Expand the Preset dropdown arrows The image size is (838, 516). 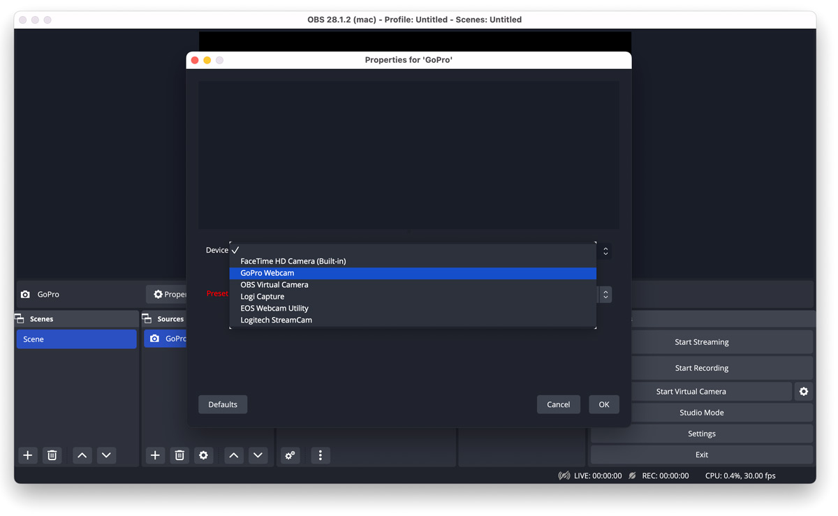pyautogui.click(x=605, y=295)
